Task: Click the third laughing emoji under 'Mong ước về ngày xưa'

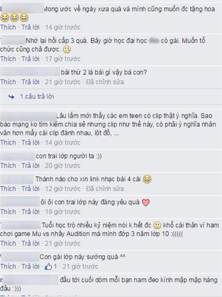Action: tap(24, 18)
